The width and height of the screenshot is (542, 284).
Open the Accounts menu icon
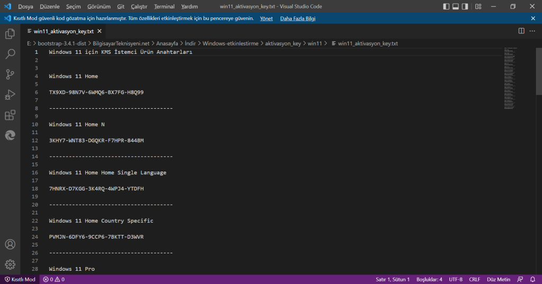point(10,244)
